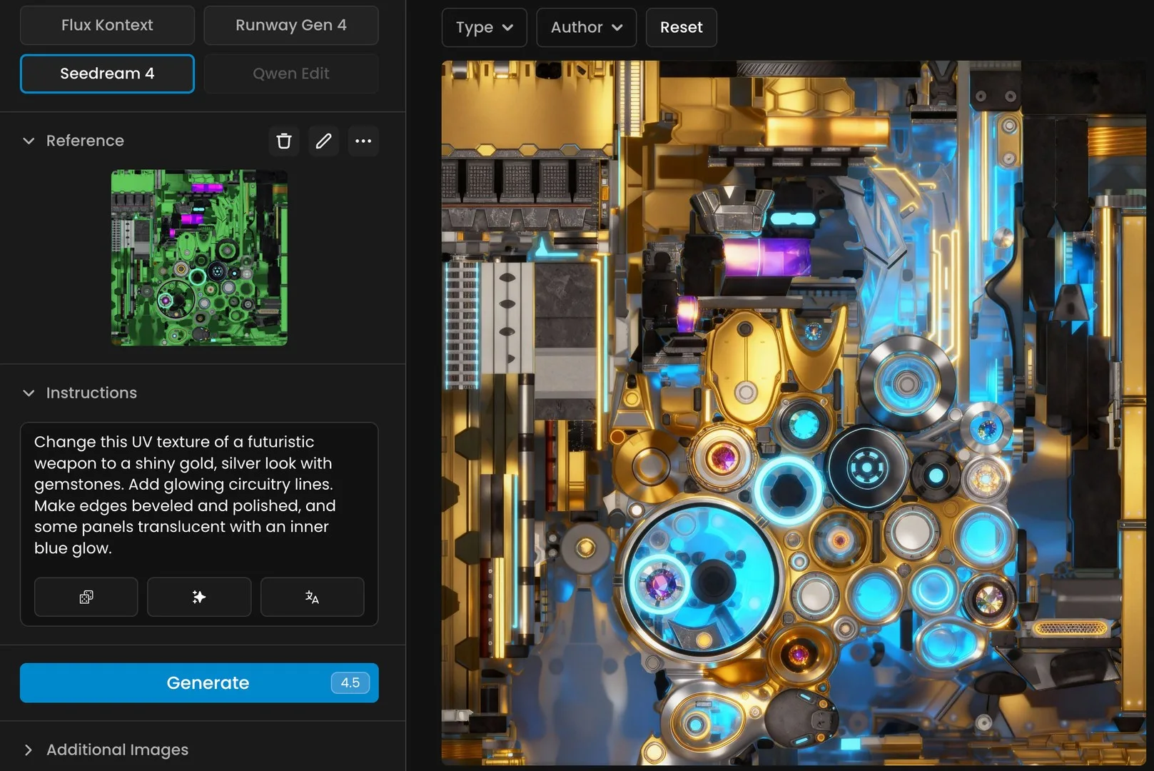Delete the reference image using the trash icon
The image size is (1154, 771).
(283, 141)
